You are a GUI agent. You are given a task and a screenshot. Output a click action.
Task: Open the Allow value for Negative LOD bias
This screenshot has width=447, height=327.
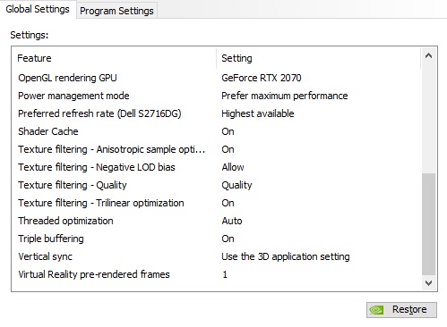coord(233,167)
